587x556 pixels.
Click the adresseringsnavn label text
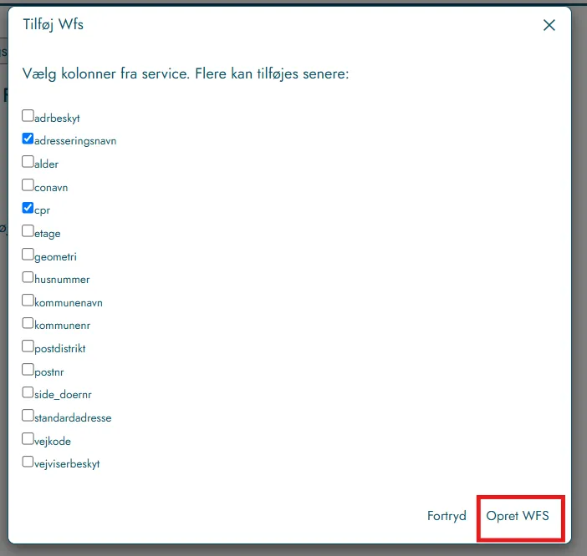coord(75,141)
